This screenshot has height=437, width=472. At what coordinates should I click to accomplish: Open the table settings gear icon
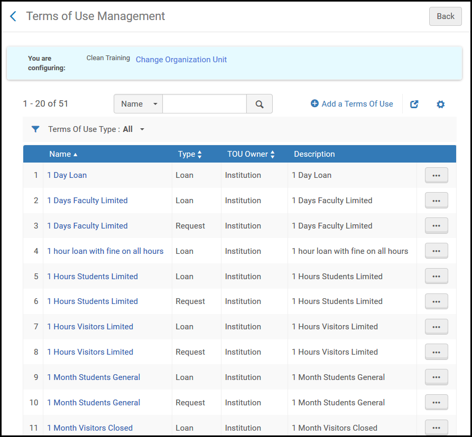[440, 104]
